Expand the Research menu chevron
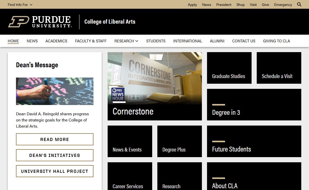The image size is (309, 190). point(137,41)
